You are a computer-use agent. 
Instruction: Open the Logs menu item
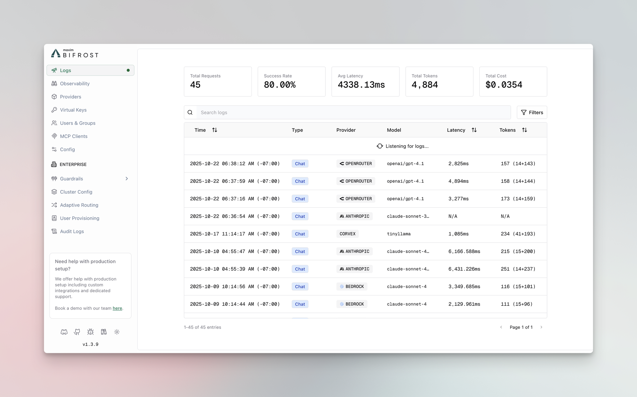90,70
